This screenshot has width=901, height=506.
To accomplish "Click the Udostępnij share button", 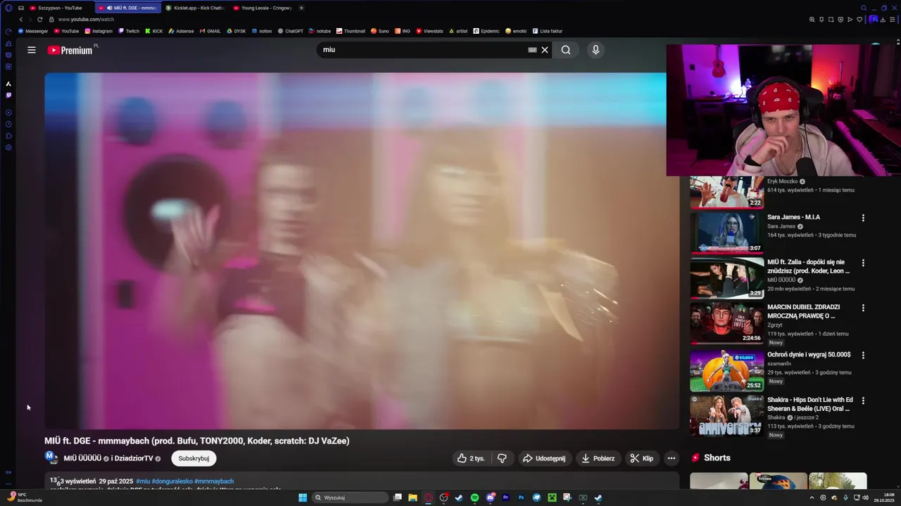I will click(x=543, y=458).
